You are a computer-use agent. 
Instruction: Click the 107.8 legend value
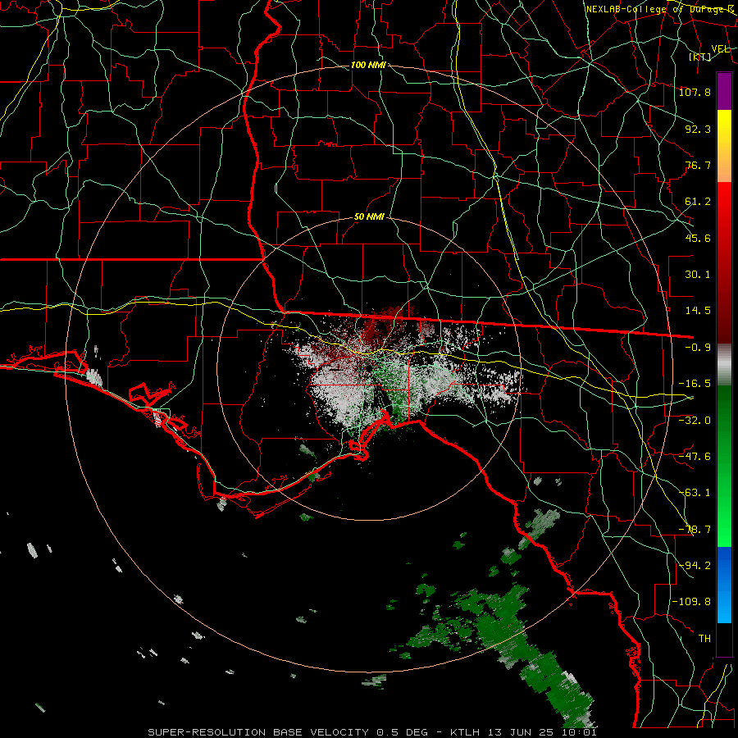tap(695, 92)
